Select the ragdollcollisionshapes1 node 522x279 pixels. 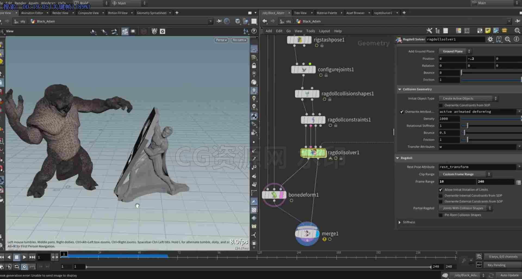coord(307,94)
